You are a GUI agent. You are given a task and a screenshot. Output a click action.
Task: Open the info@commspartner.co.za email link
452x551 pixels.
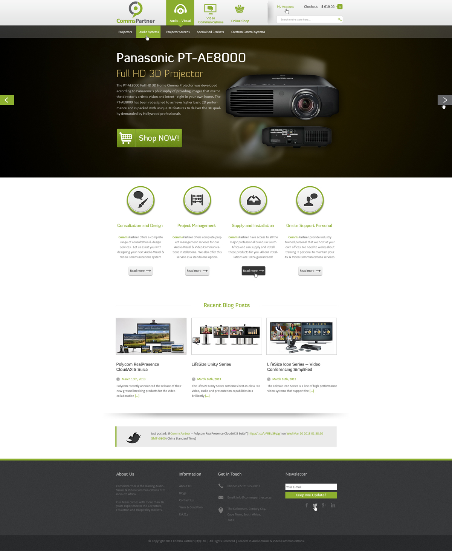tap(254, 497)
